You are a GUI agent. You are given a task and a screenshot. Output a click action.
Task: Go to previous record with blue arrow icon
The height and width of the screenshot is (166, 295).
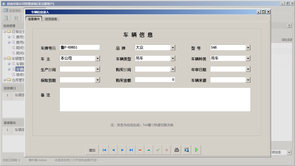pos(113,150)
